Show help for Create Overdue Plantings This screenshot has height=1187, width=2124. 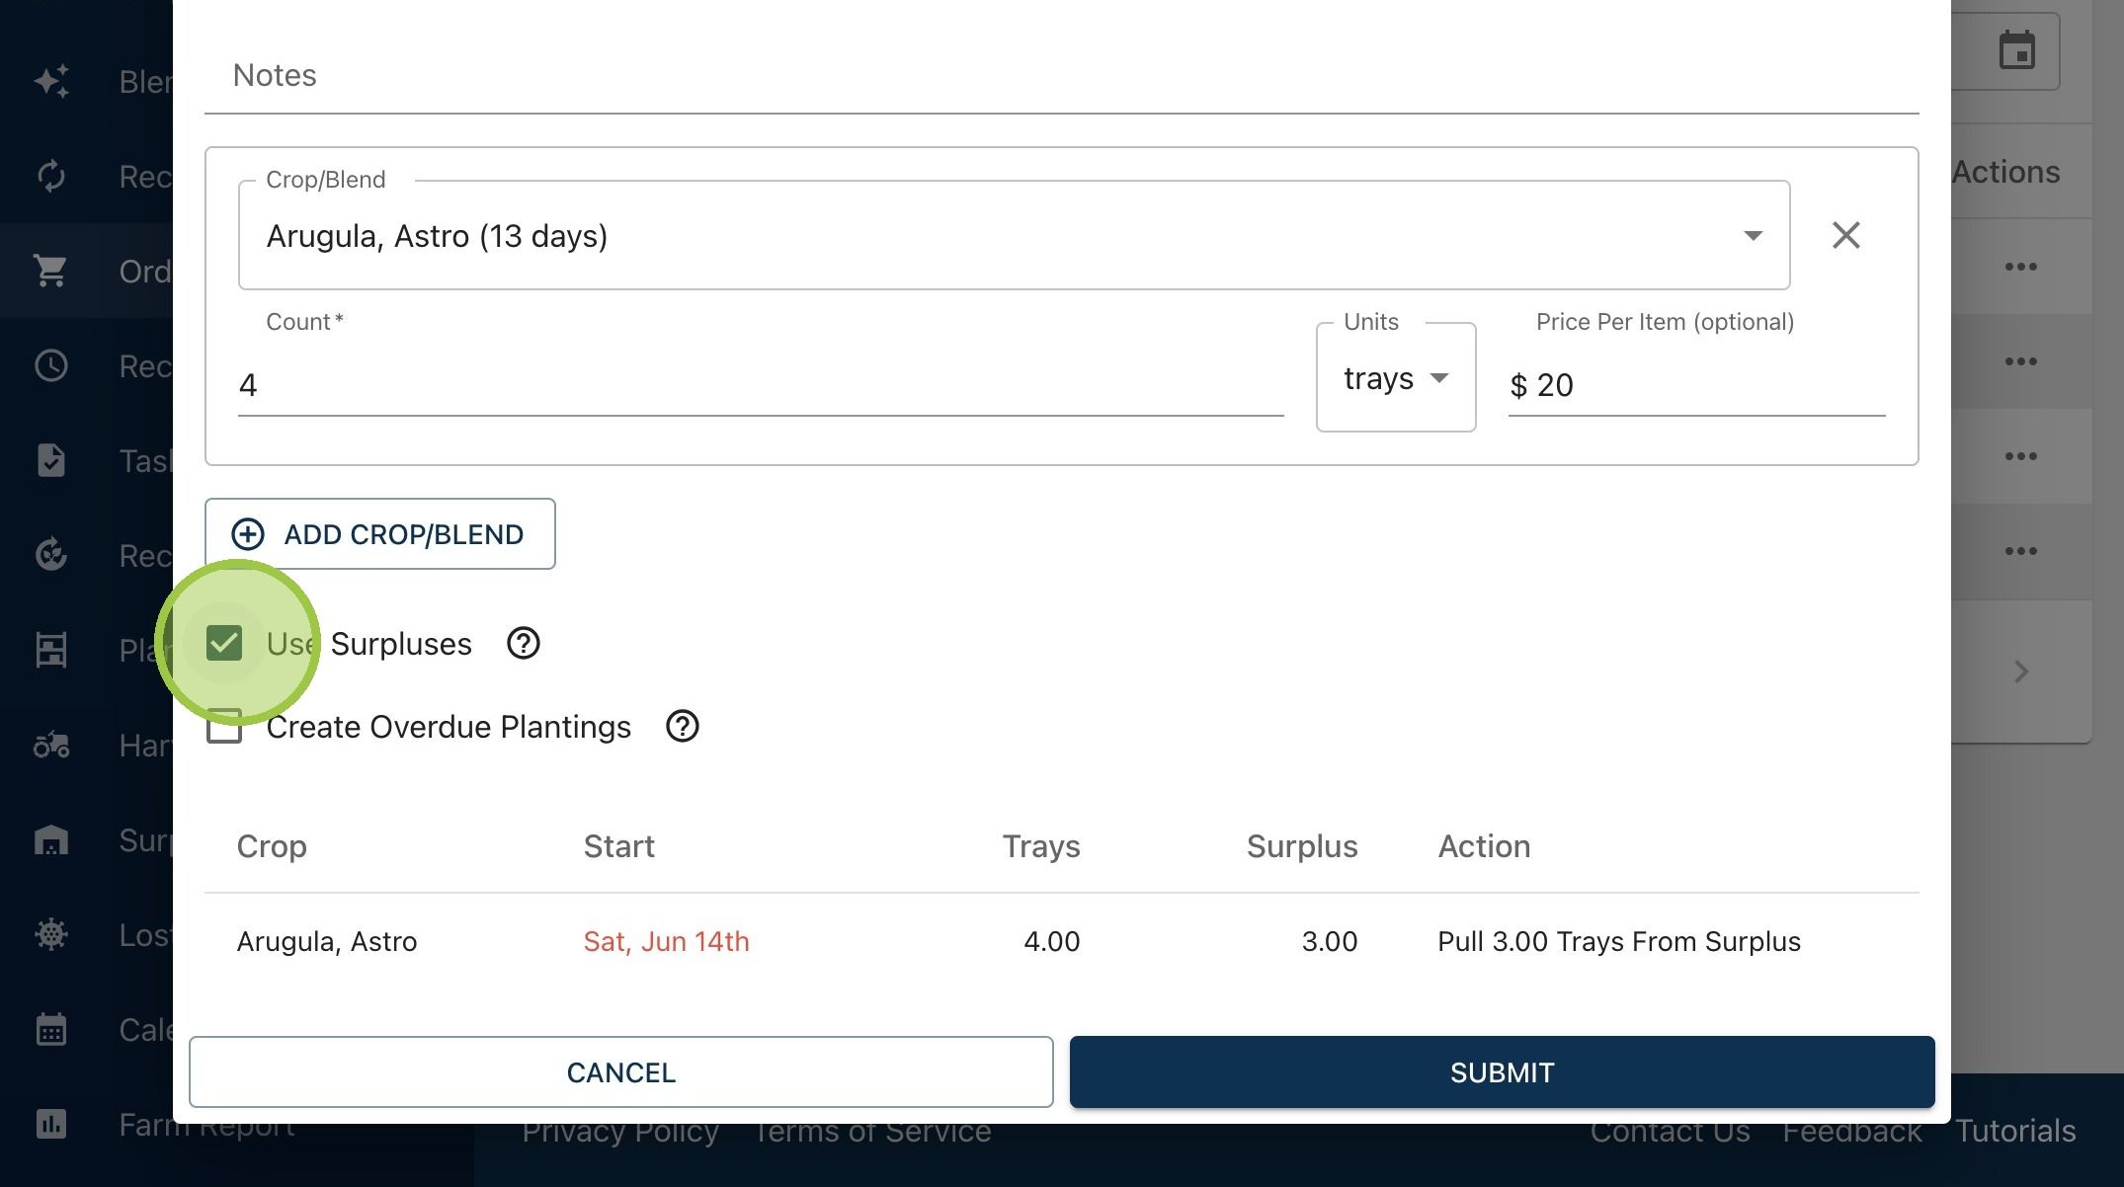[682, 727]
